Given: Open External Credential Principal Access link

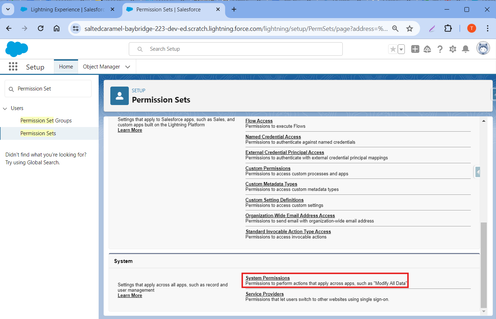Looking at the screenshot, I should (285, 153).
